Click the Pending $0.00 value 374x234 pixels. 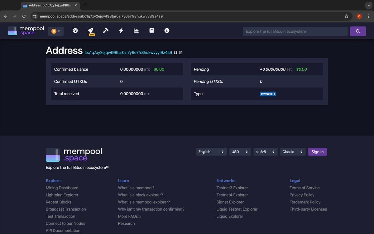point(301,69)
